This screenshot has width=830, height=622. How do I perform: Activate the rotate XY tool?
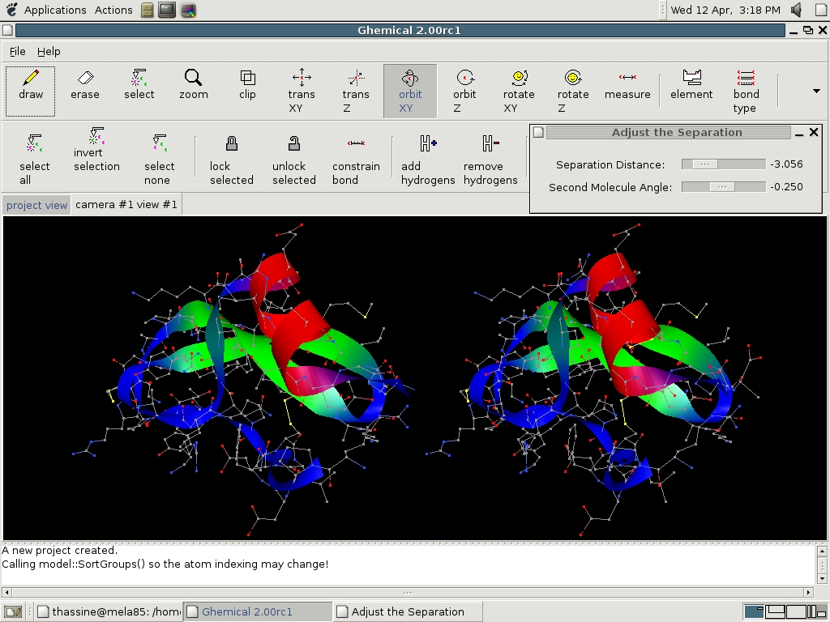[519, 90]
